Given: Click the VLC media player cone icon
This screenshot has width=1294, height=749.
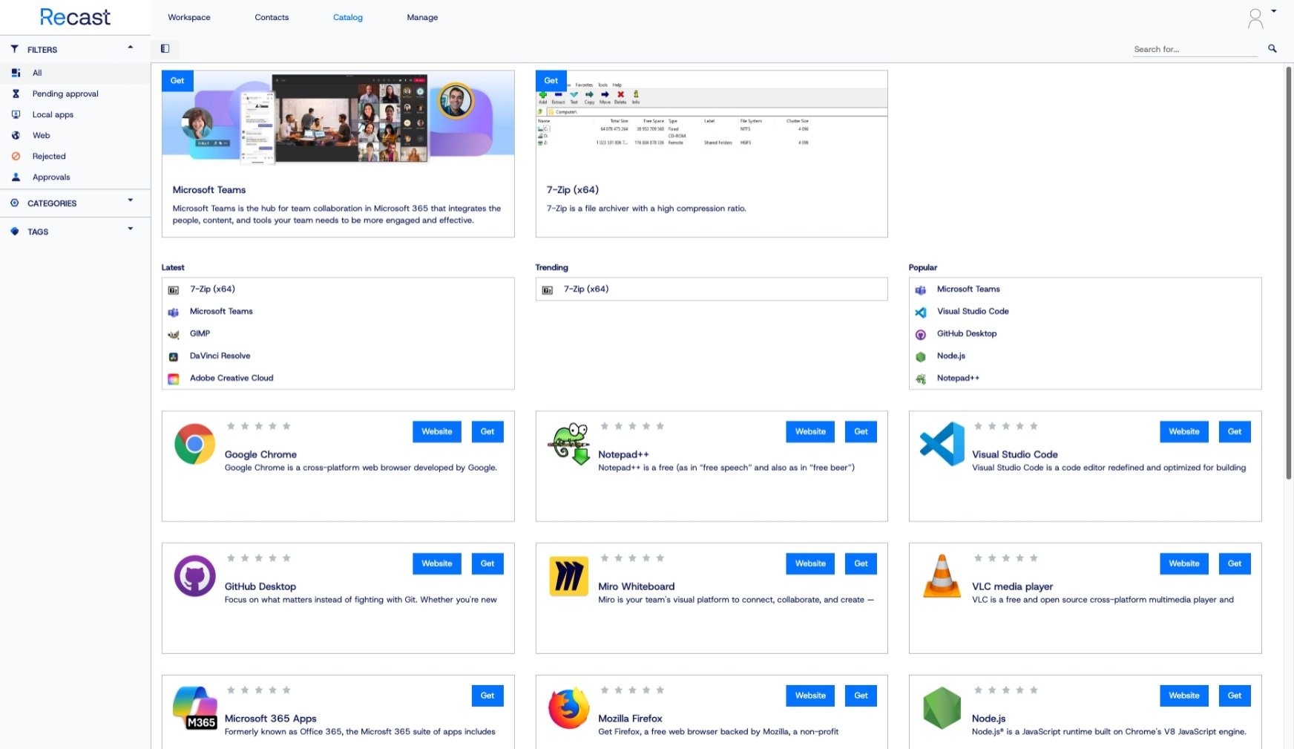Looking at the screenshot, I should pyautogui.click(x=942, y=576).
